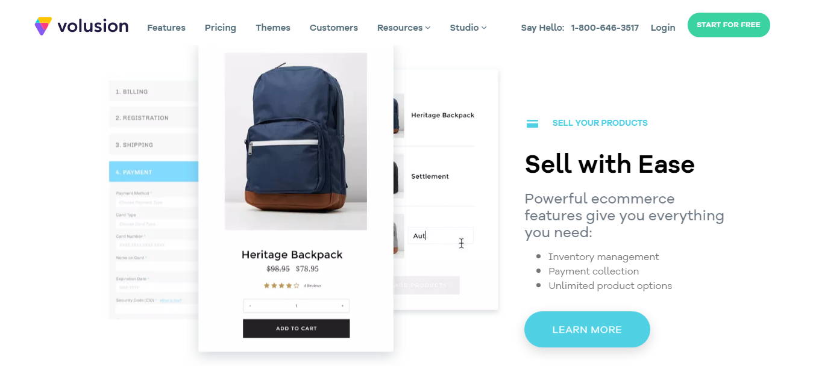Screen dimensions: 813x366
Task: Click the Volusion logo icon
Action: (x=43, y=26)
